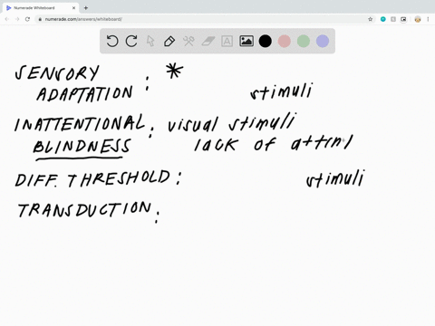Select the pen drawing tool
Viewport: 435px width, 326px height.
169,41
